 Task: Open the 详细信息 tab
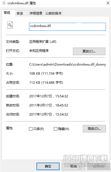click(36, 13)
